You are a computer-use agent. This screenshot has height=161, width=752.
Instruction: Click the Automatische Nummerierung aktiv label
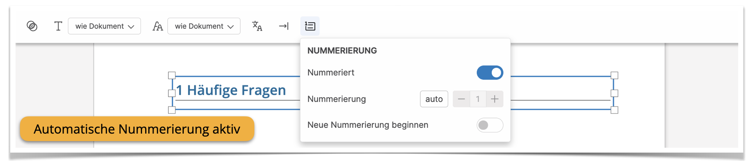(x=137, y=129)
